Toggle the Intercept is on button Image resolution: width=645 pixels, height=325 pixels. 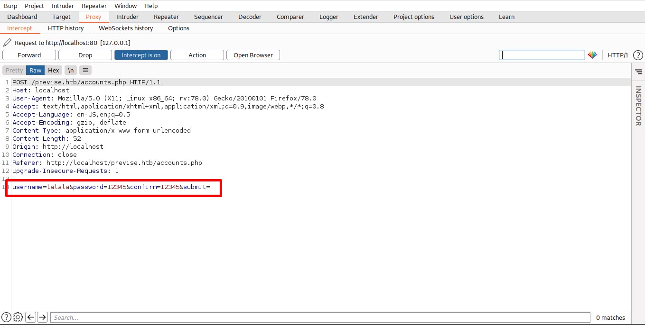tap(141, 55)
